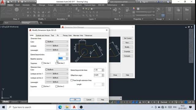Toggle Suppress Dim line 1 checkbox
Viewport: 196px width, 110px height.
coord(43,63)
